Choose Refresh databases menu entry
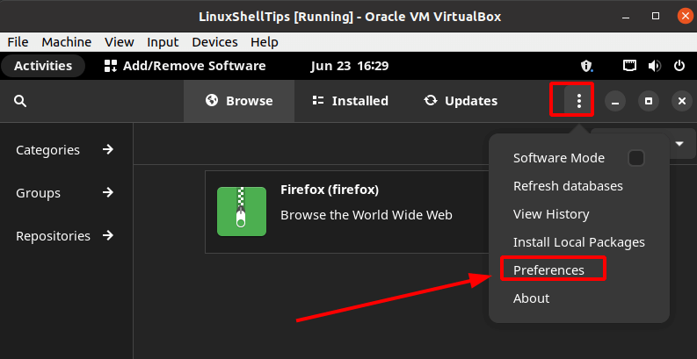The height and width of the screenshot is (359, 697). (568, 186)
